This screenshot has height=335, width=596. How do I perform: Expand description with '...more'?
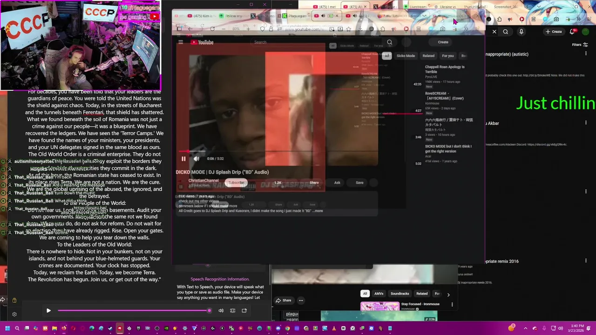point(318,211)
